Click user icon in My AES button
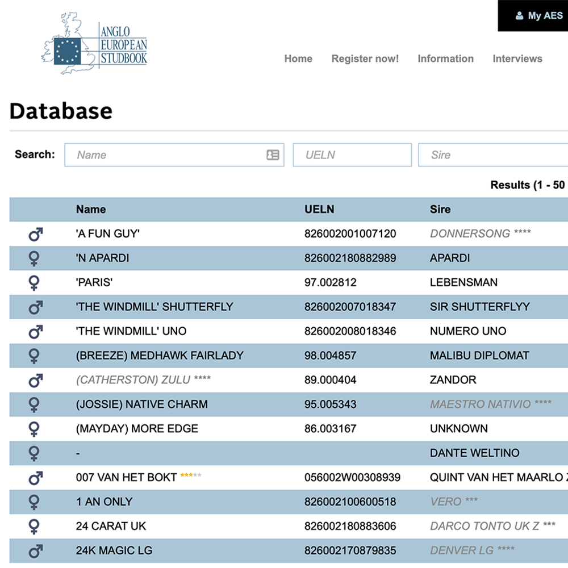The height and width of the screenshot is (568, 568). coord(519,16)
